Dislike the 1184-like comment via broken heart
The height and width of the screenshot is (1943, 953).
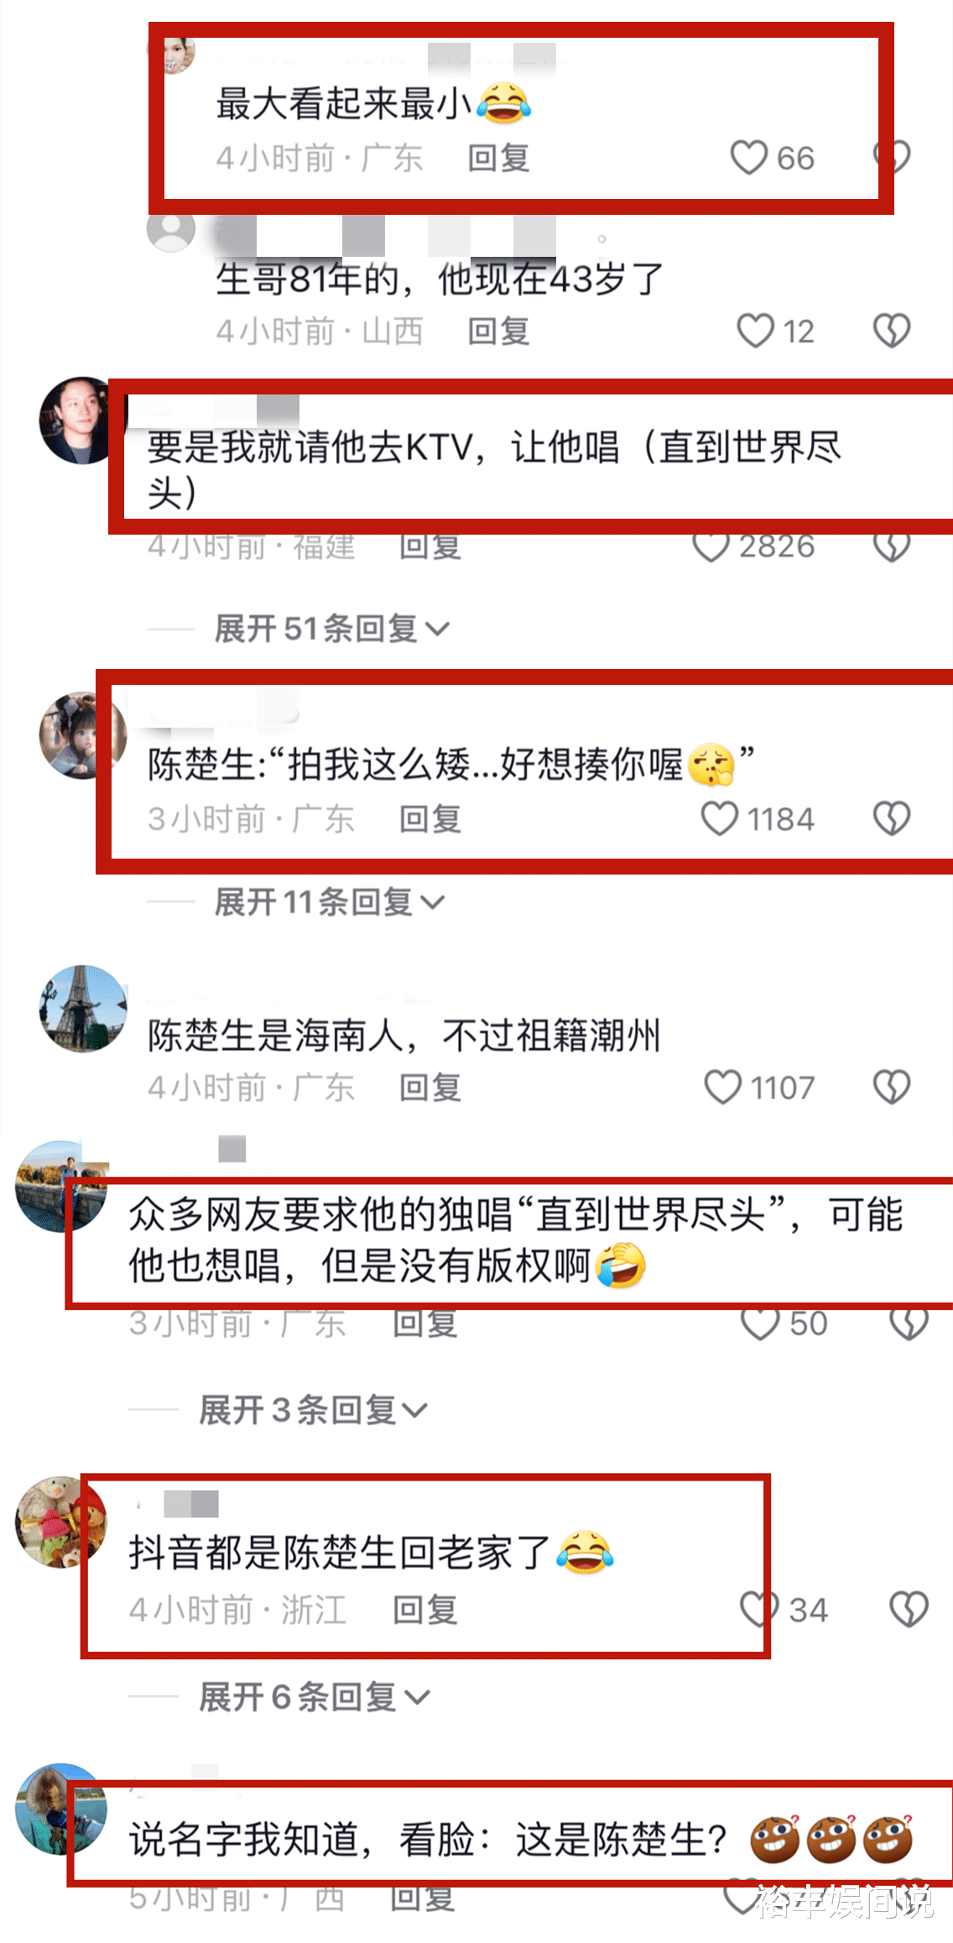pyautogui.click(x=891, y=818)
